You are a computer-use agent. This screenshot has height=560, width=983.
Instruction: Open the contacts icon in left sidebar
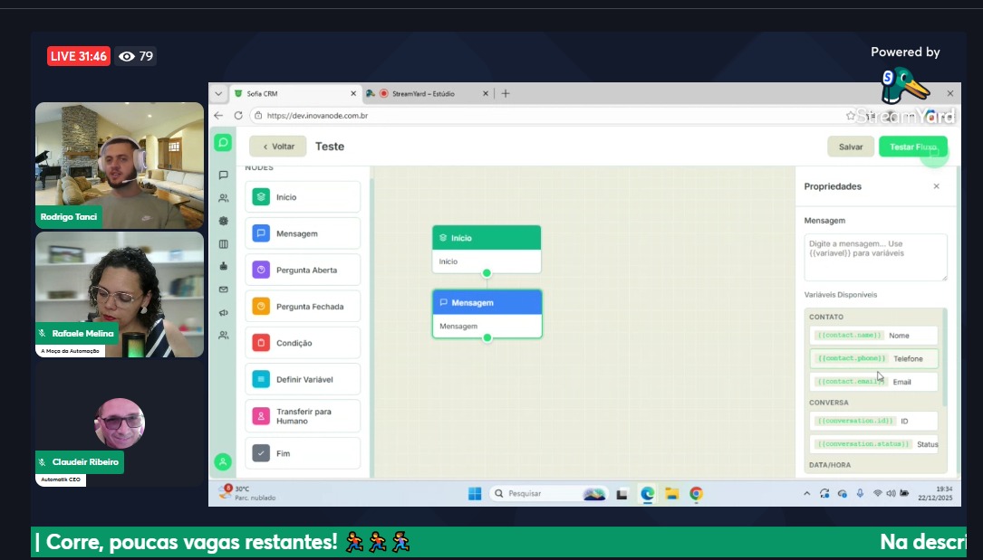[223, 198]
